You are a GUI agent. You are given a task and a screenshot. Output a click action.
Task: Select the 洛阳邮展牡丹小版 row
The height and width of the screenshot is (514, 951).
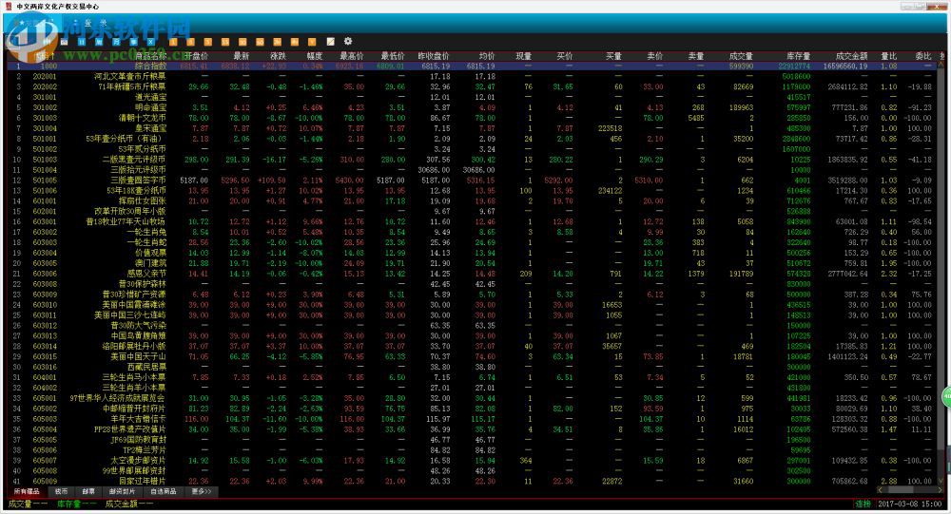pos(473,346)
